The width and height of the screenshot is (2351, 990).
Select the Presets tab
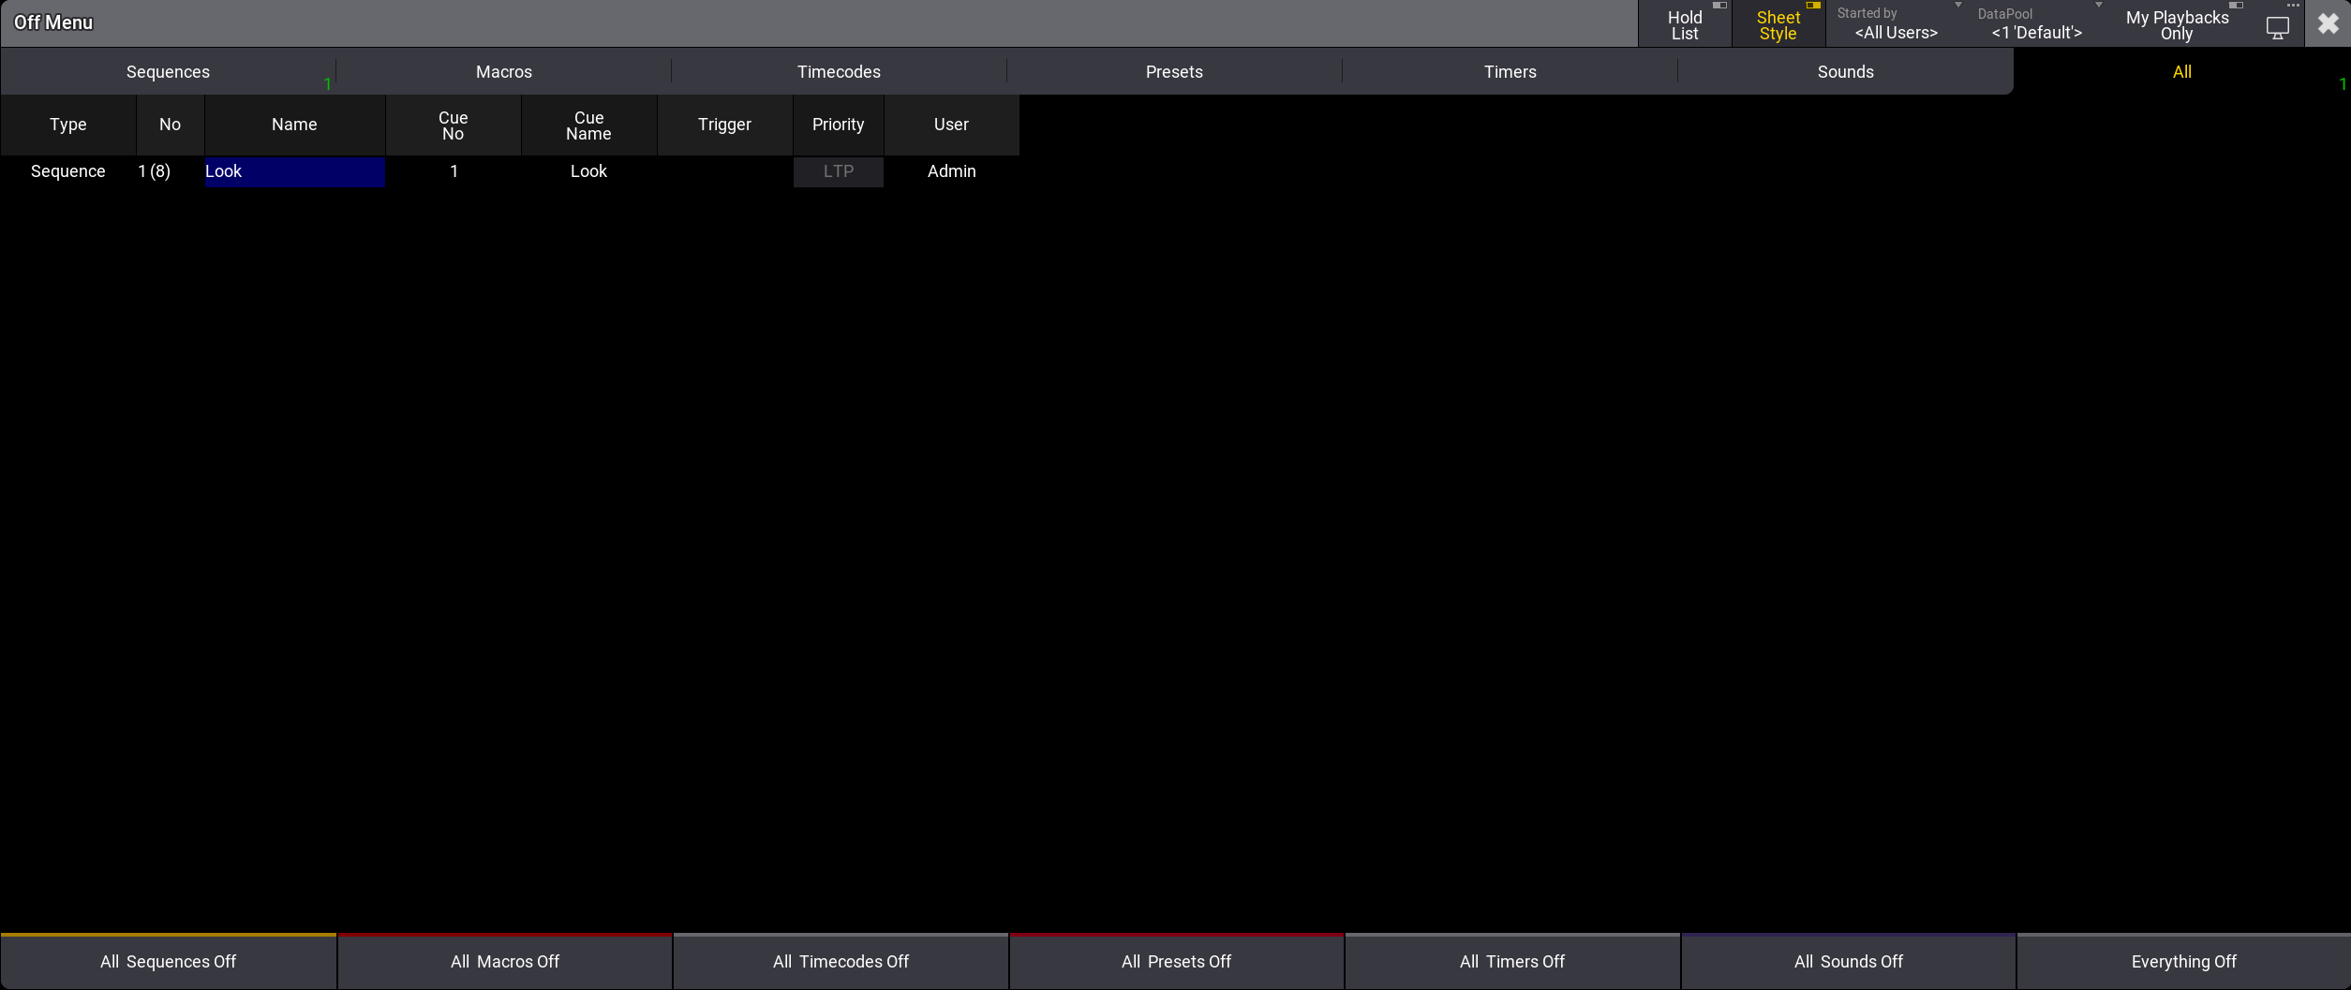coord(1174,72)
